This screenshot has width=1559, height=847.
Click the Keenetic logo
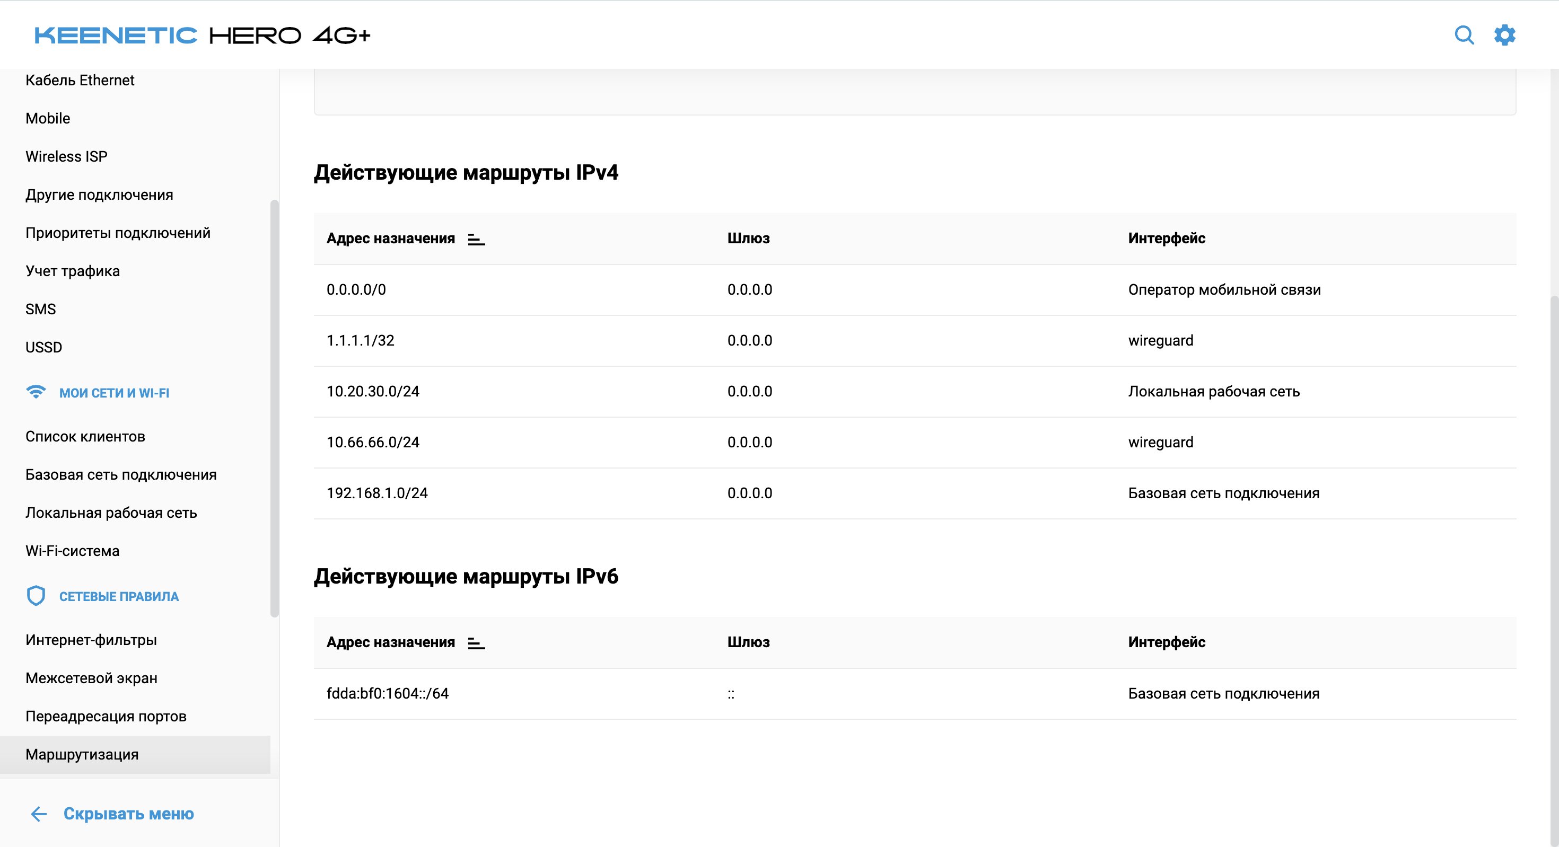tap(116, 35)
